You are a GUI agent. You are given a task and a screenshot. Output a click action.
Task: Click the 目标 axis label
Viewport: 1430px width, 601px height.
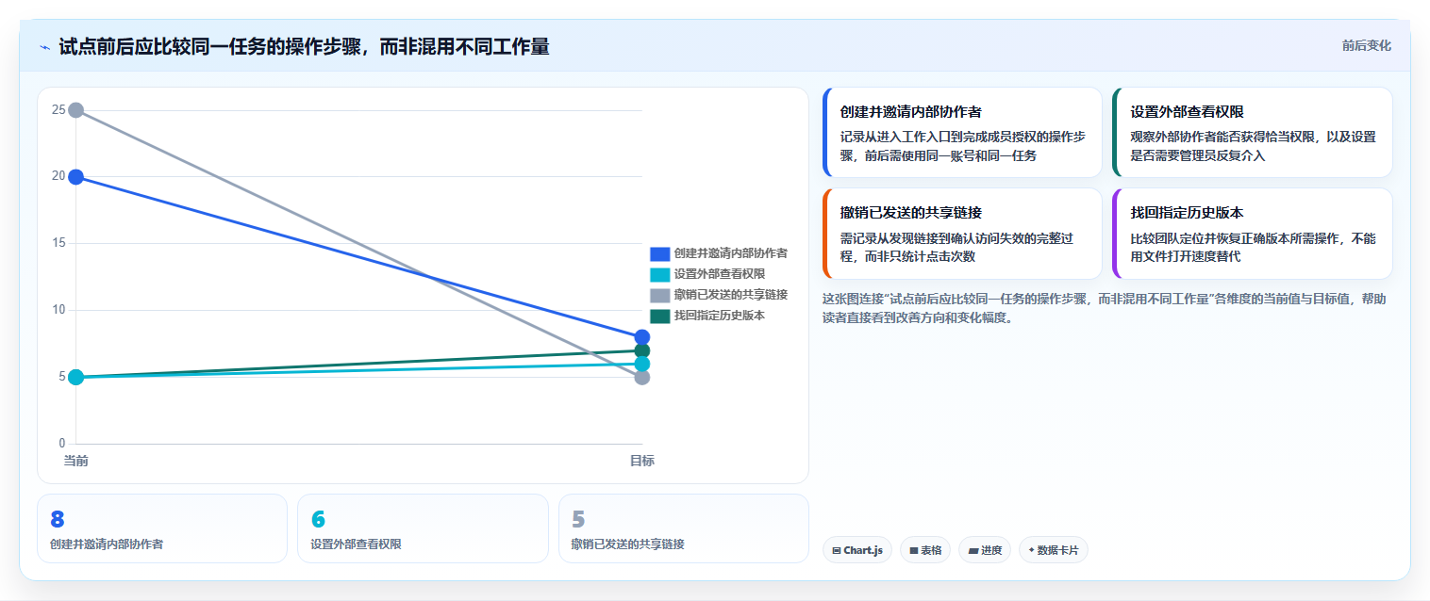click(642, 461)
